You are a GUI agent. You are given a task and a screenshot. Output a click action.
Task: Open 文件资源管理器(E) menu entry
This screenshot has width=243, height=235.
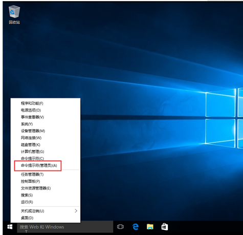point(46,188)
